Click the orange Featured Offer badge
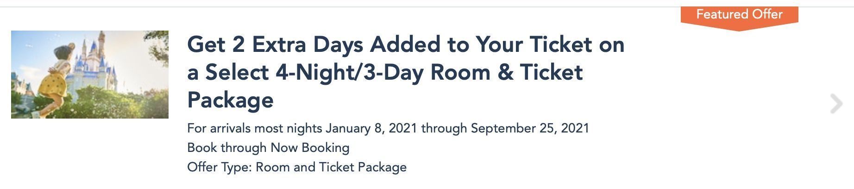Viewport: 854px width, 189px height. (739, 18)
